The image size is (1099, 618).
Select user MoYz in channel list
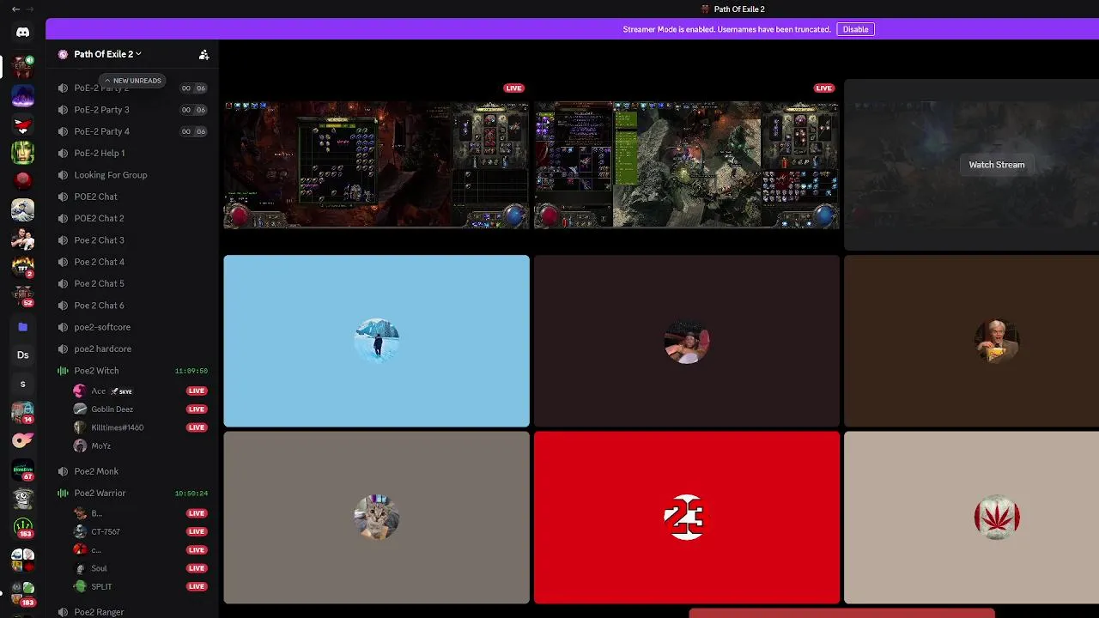tap(142, 445)
